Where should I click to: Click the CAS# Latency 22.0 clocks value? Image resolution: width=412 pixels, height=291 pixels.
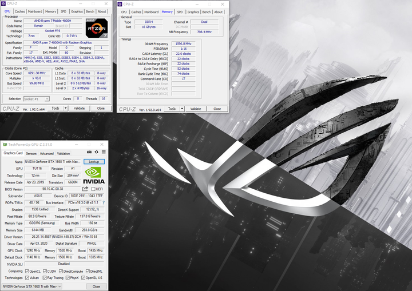pyautogui.click(x=184, y=54)
